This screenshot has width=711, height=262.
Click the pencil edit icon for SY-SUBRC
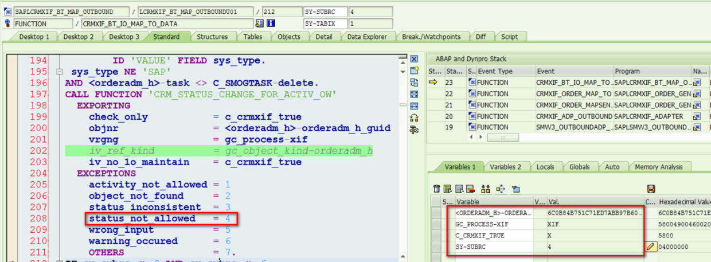coord(650,247)
